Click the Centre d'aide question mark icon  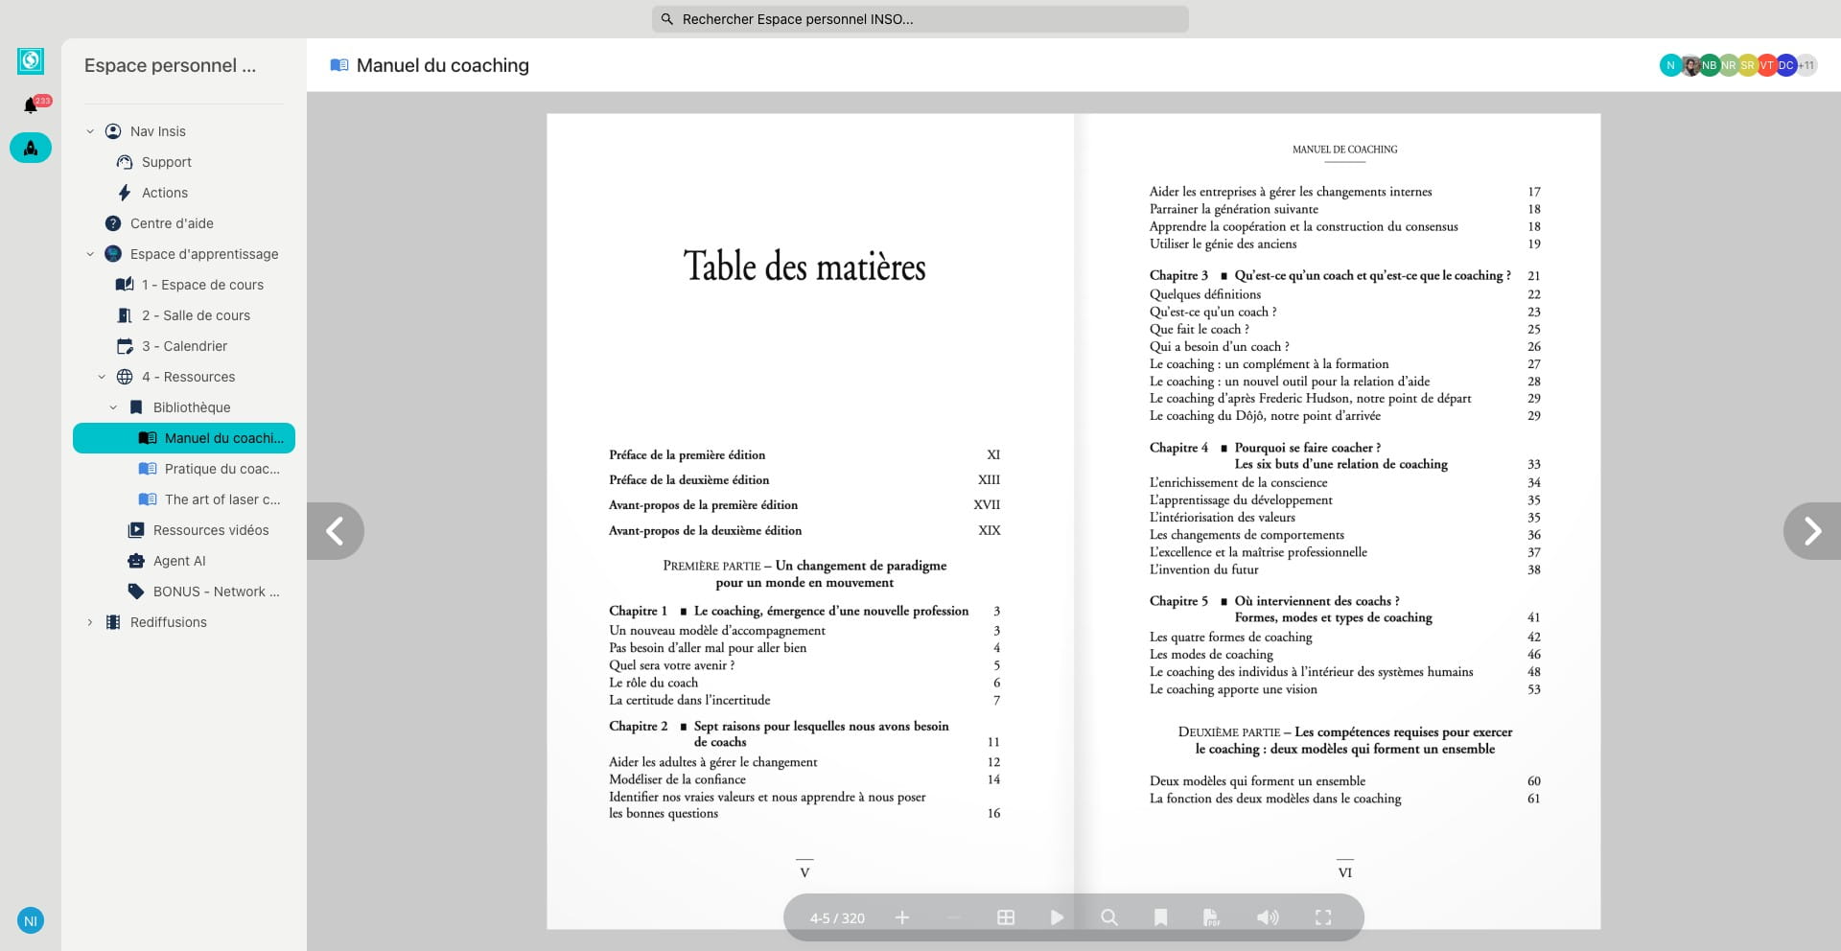[x=113, y=223]
